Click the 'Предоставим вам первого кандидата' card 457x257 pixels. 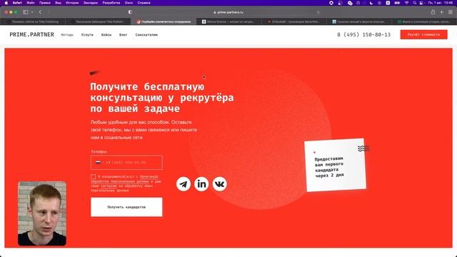[335, 165]
